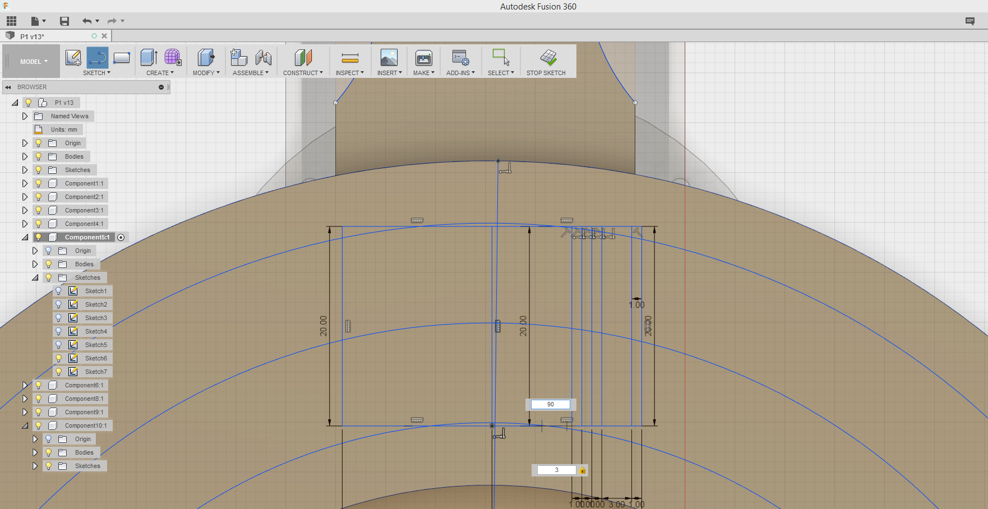Toggle visibility bulb of Sketch7
The width and height of the screenshot is (988, 509).
[x=58, y=372]
